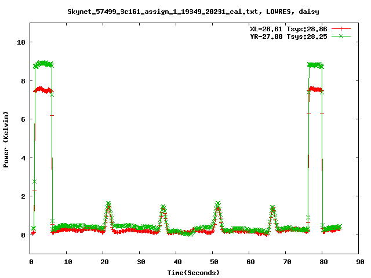Click the x-axis tick label 50
The height and width of the screenshot is (278, 371).
(214, 262)
